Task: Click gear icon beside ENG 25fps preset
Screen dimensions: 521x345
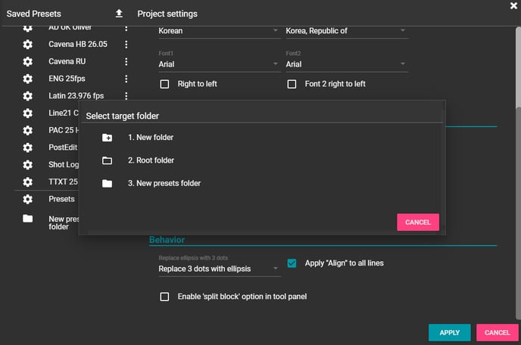Action: [x=28, y=79]
